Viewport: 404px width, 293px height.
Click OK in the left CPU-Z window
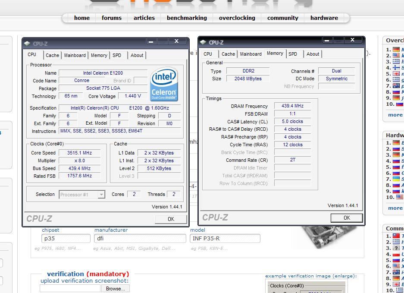[x=171, y=219]
